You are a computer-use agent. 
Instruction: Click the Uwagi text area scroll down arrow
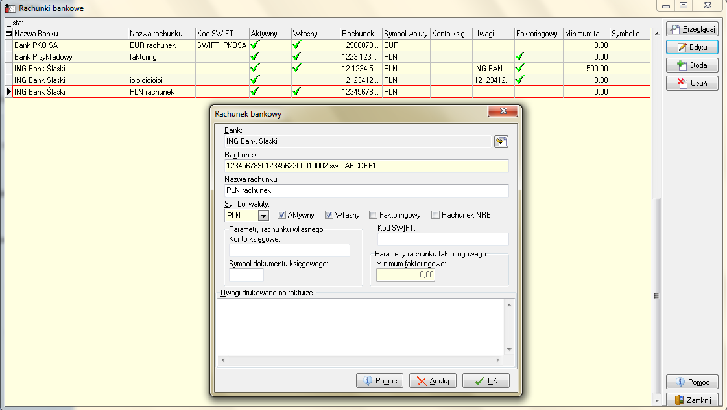[509, 350]
